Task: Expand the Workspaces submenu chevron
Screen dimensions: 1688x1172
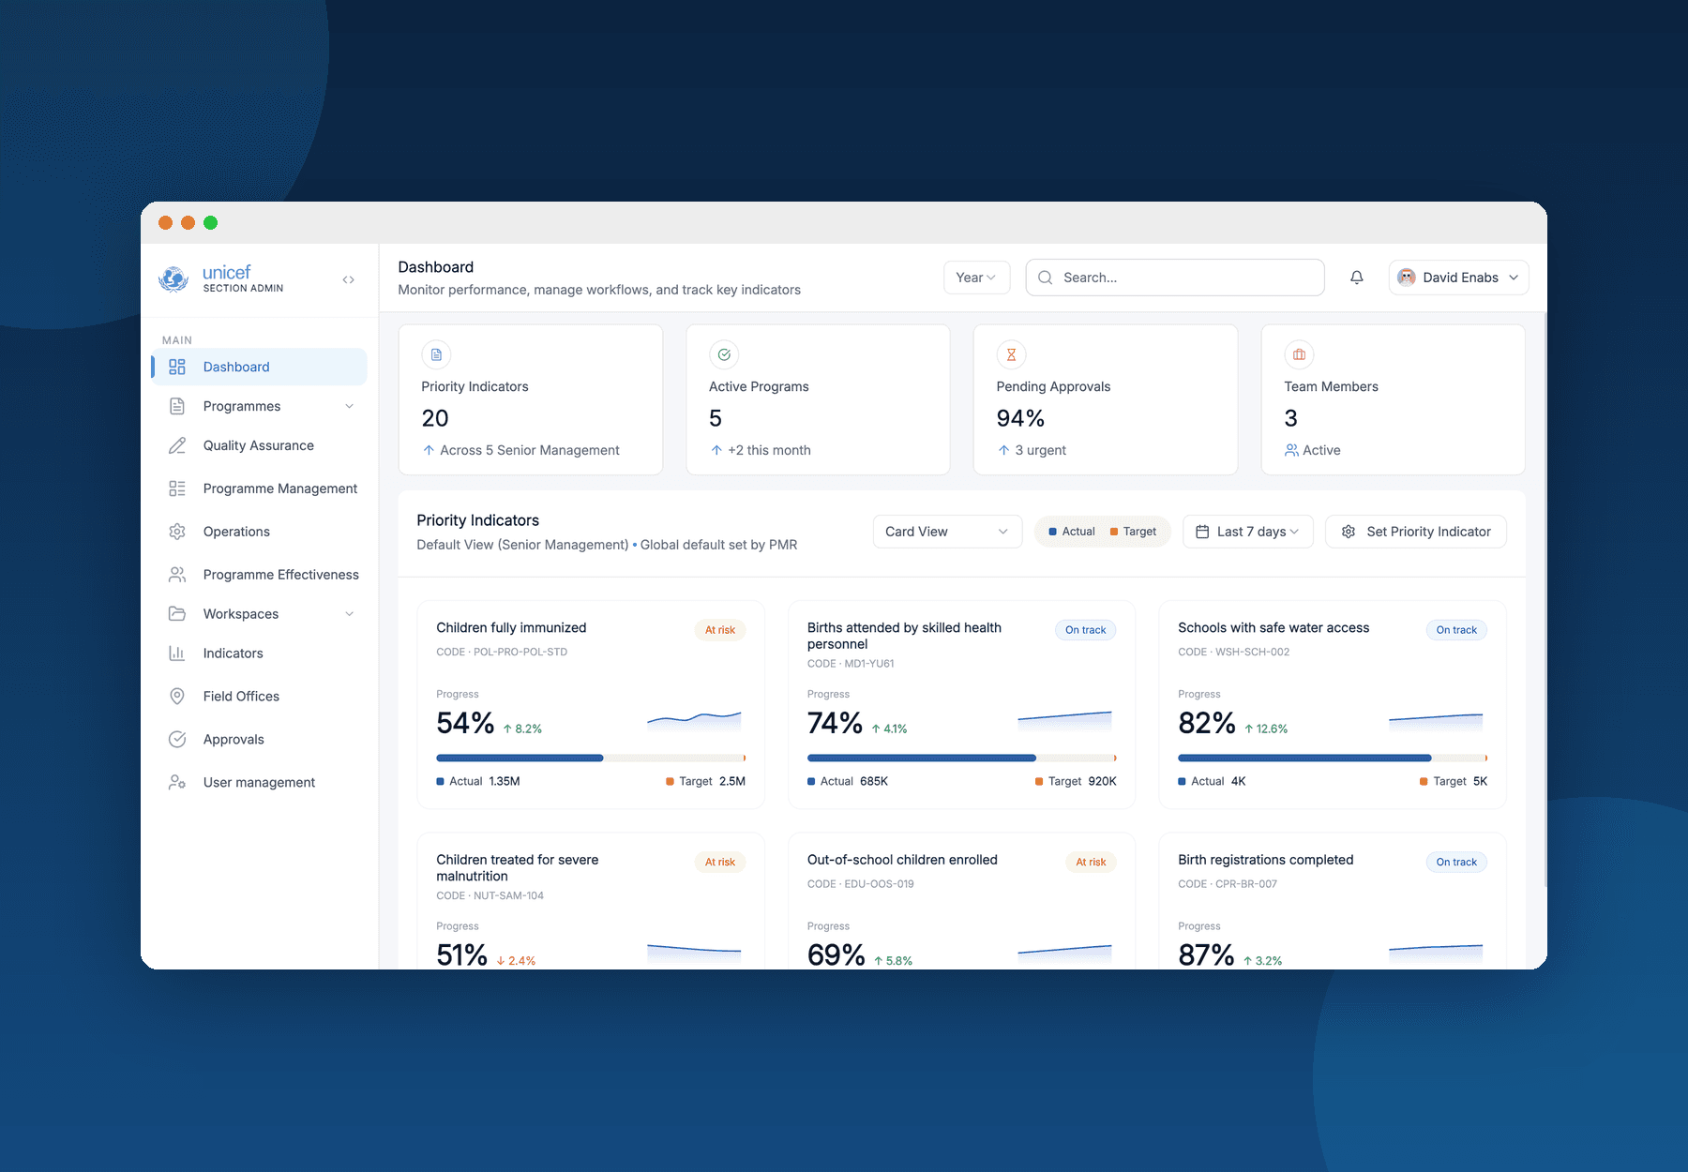Action: point(350,614)
